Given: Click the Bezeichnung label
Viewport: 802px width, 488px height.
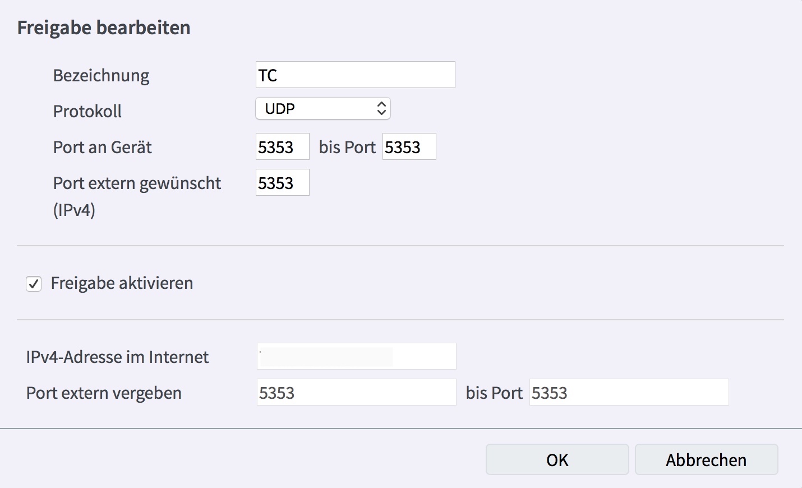Looking at the screenshot, I should pos(101,76).
